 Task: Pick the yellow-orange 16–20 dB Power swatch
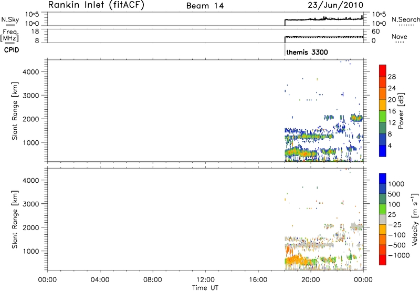point(383,105)
